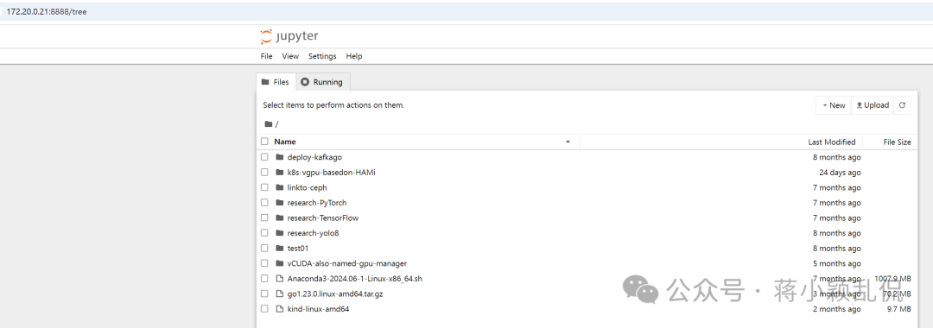This screenshot has width=933, height=328.
Task: Click folder icon beside vCUDA-also-named-gpu-manager
Action: [x=280, y=263]
